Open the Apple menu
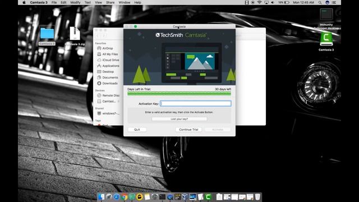359x202 pixels. tap(24, 2)
